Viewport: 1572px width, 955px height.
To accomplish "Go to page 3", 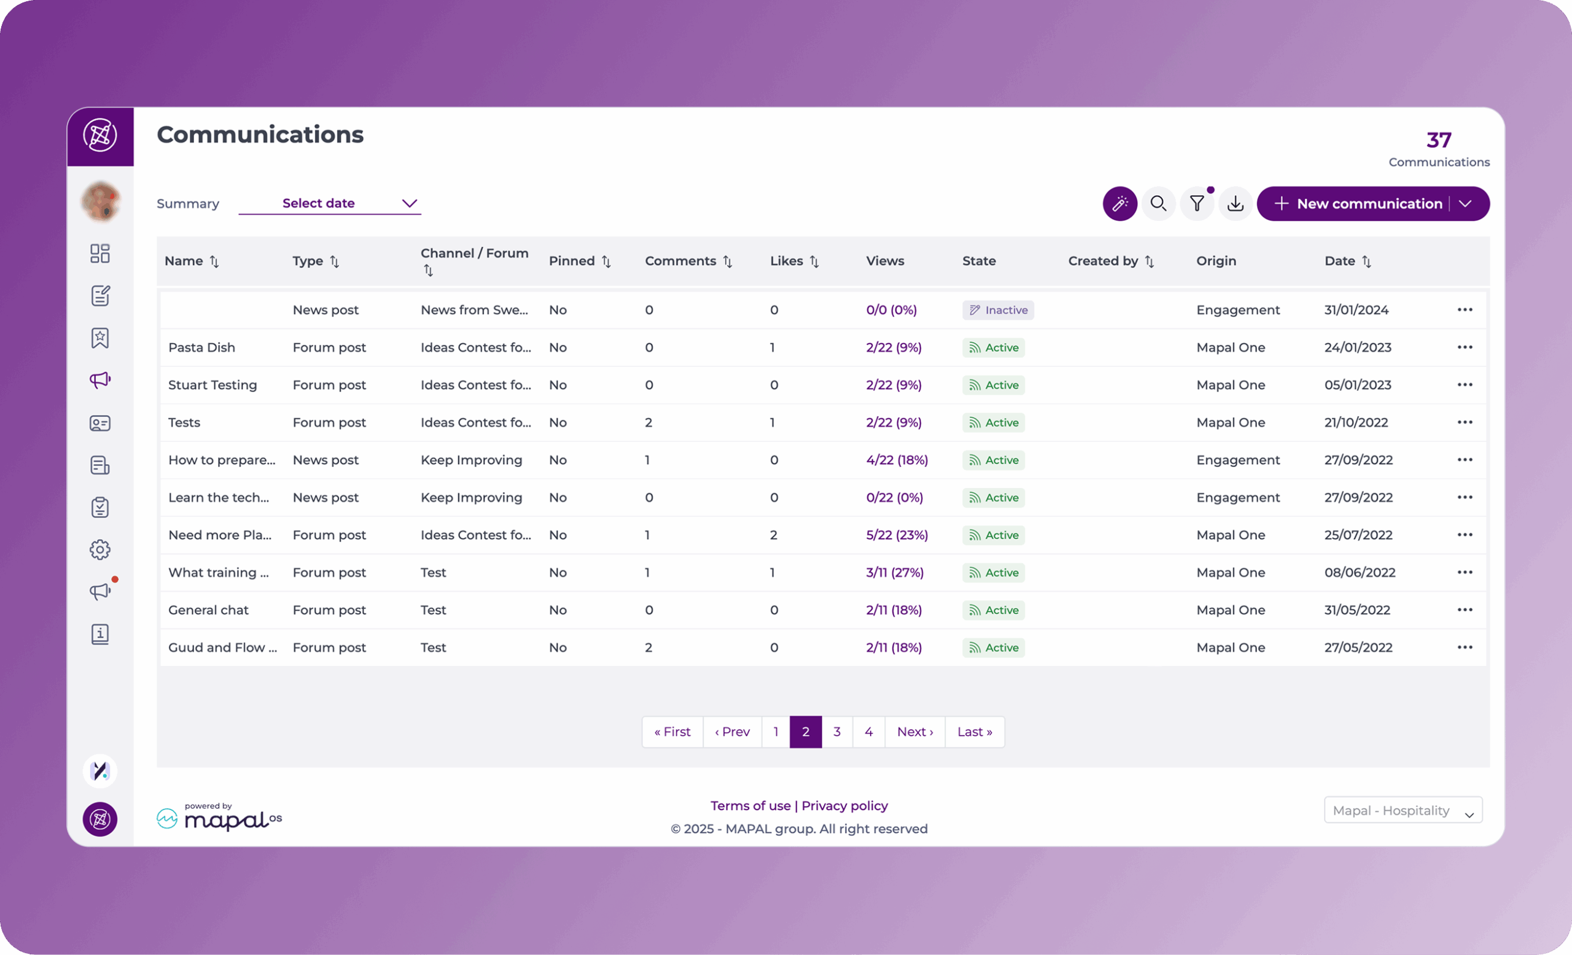I will 837,731.
